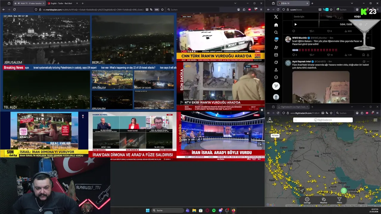Bookmark Multi TV page with star icon
The width and height of the screenshot is (381, 214).
162,10
